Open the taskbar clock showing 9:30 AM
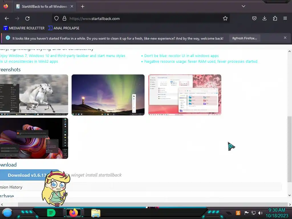292x219 pixels. (277, 213)
